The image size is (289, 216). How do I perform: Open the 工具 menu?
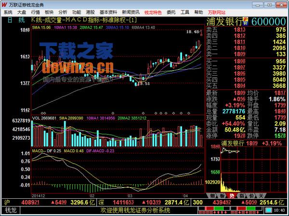[x=185, y=12]
